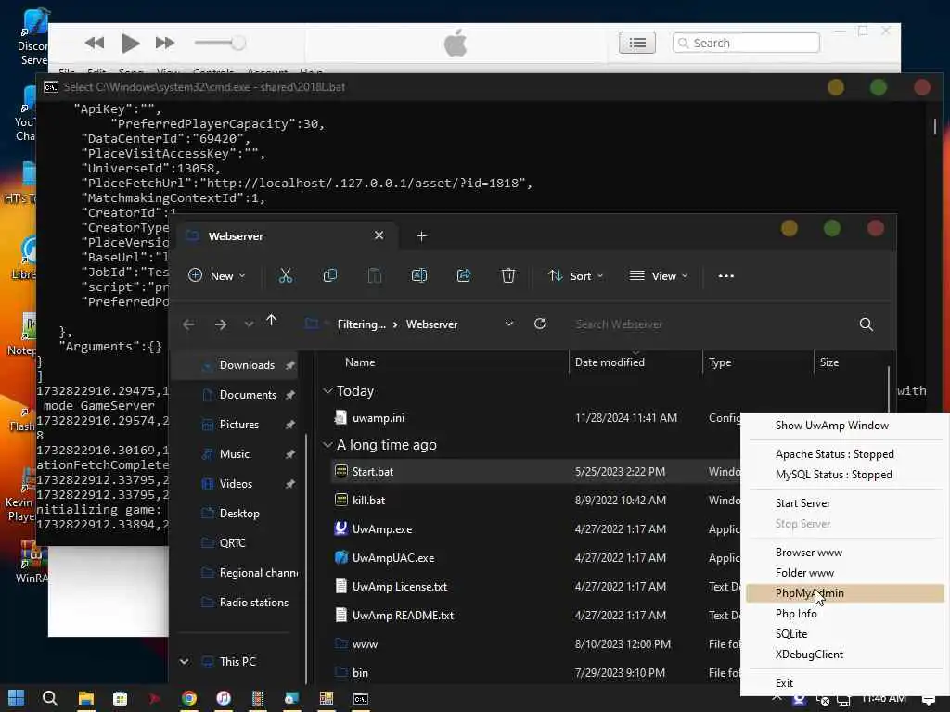Click MySQL Status : Stopped entry
This screenshot has height=712, width=950.
click(x=833, y=474)
